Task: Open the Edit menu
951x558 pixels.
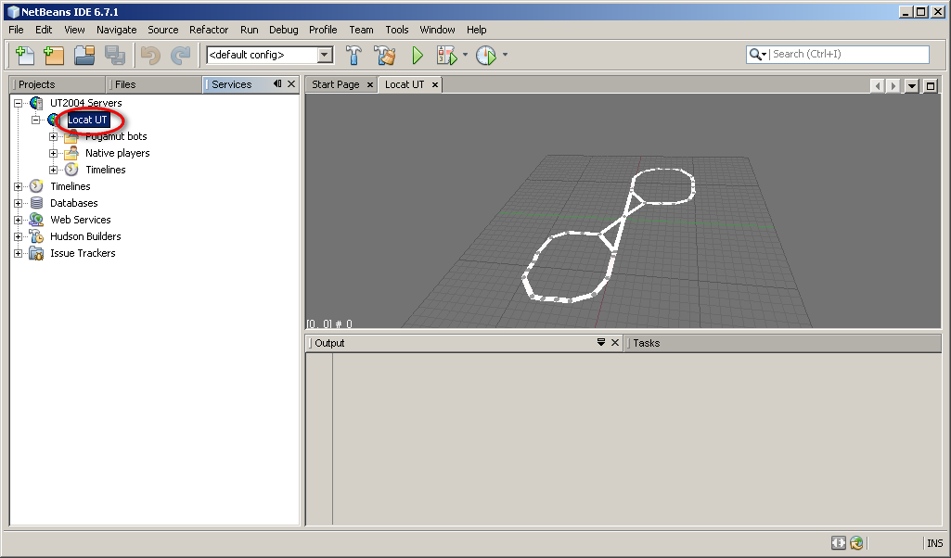Action: click(44, 30)
